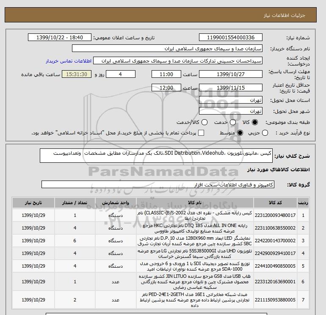The height and width of the screenshot is (315, 326).
Task: Click the UHD TV 55SJ85000GI product name
Action: [195, 254]
